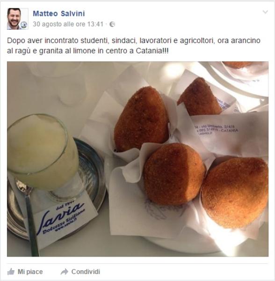The width and height of the screenshot is (275, 281).
Task: Click the round arancino next to the granita saucer
Action: pos(174,174)
